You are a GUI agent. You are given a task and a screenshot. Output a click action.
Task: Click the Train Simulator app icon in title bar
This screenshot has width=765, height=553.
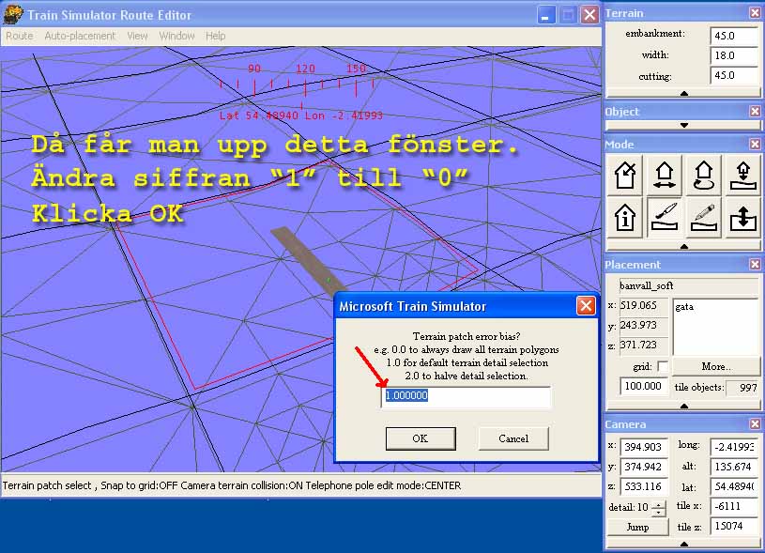point(12,15)
